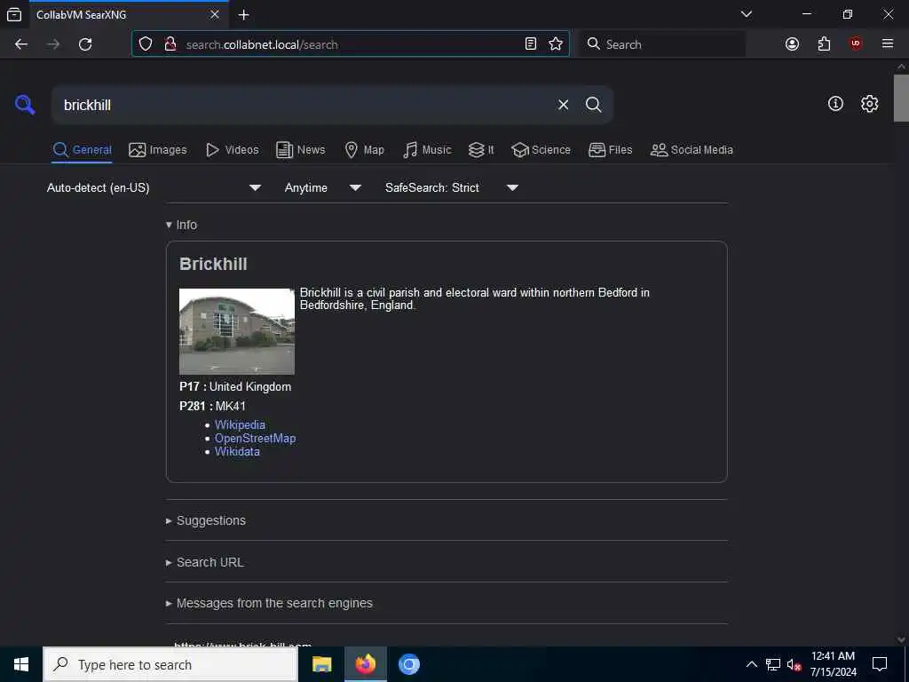This screenshot has height=682, width=909.
Task: Open the blue circle taskbar app
Action: [x=409, y=664]
